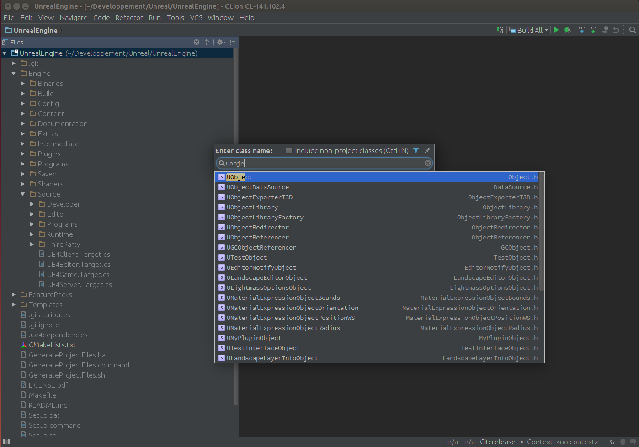Click the speech bubble notifications icon
Viewport: 639px width, 447px height.
633,442
